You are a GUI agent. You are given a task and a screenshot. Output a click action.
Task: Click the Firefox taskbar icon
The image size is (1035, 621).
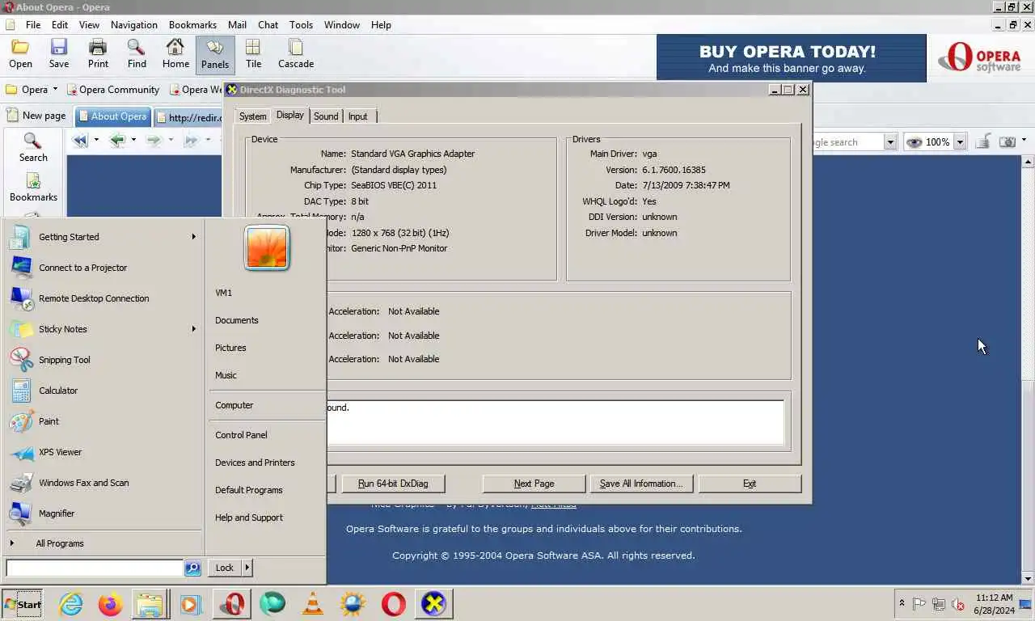pyautogui.click(x=110, y=604)
